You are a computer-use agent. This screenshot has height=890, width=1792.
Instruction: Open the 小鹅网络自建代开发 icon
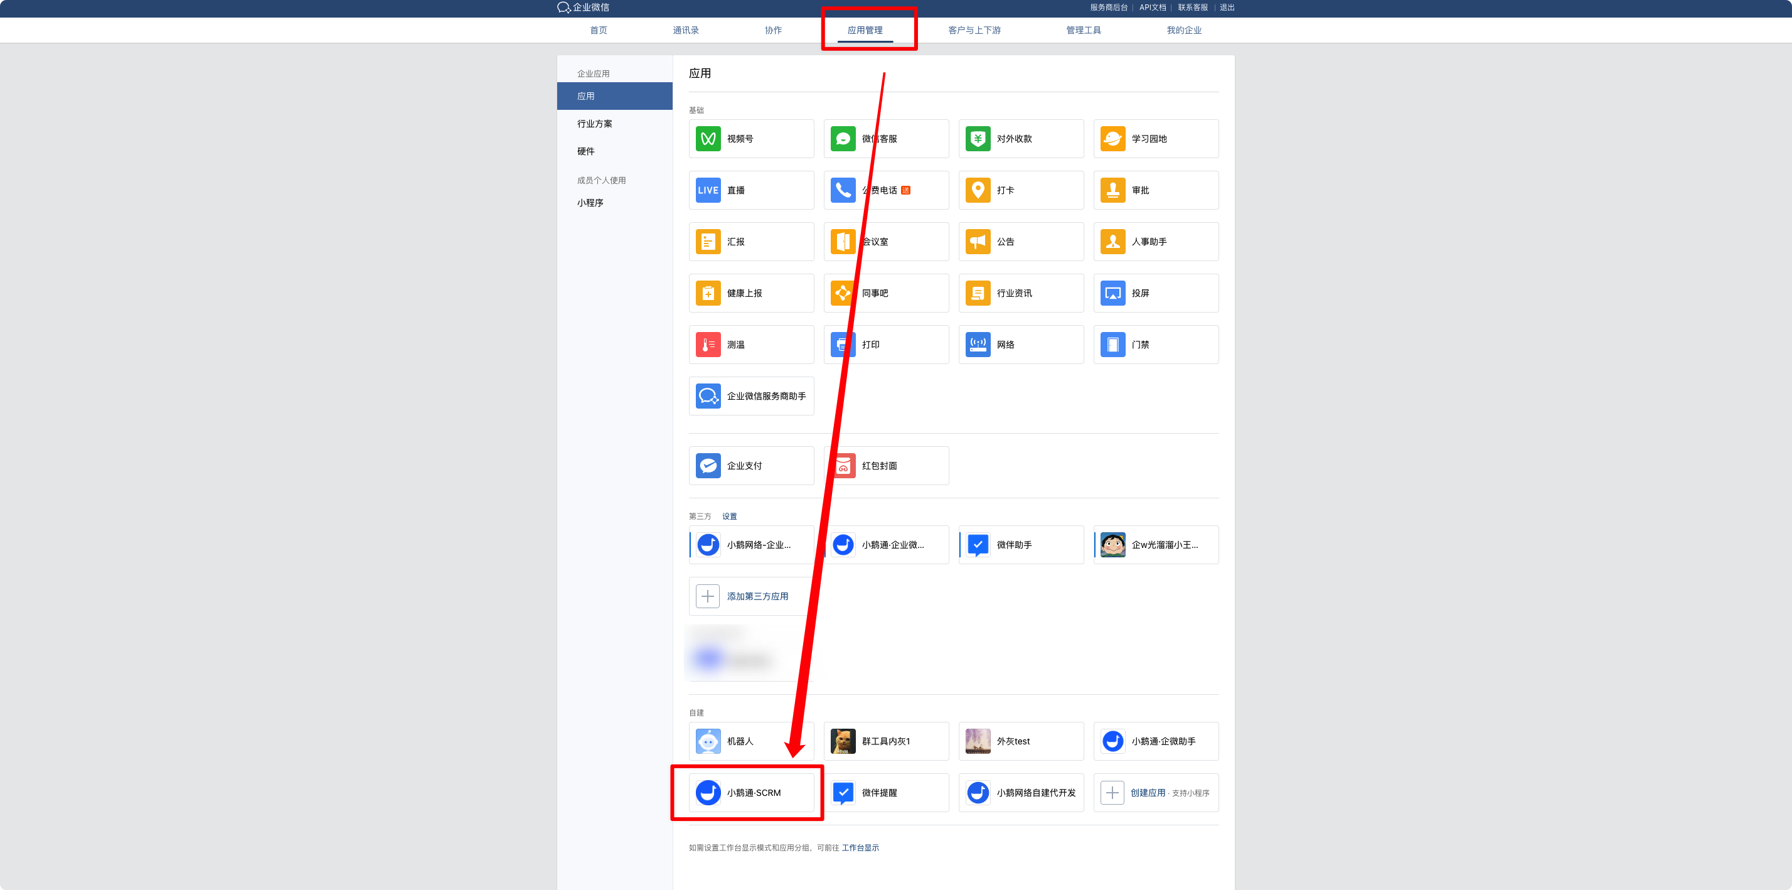(x=978, y=793)
